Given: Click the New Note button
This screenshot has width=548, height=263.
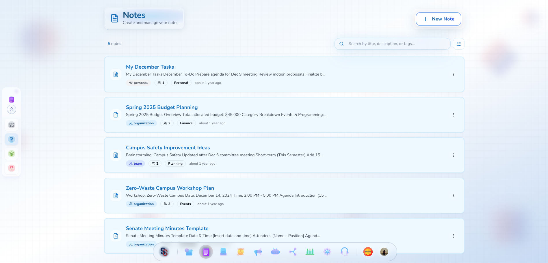Looking at the screenshot, I should coord(438,19).
